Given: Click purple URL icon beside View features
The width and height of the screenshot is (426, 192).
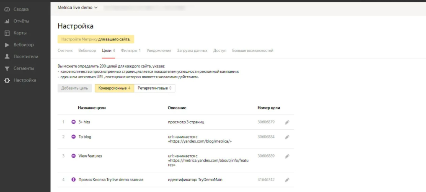Looking at the screenshot, I should point(73,156).
